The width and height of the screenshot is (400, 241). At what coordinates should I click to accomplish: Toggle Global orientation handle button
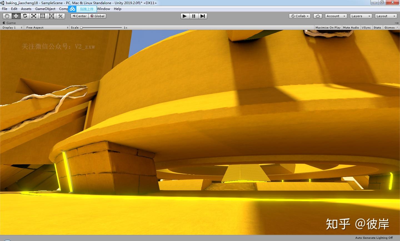click(x=97, y=16)
